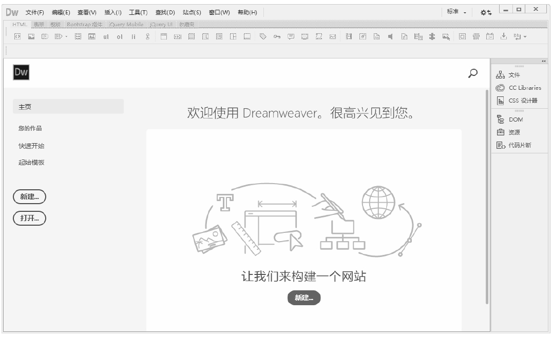Open the 文件(F) menu

[34, 12]
